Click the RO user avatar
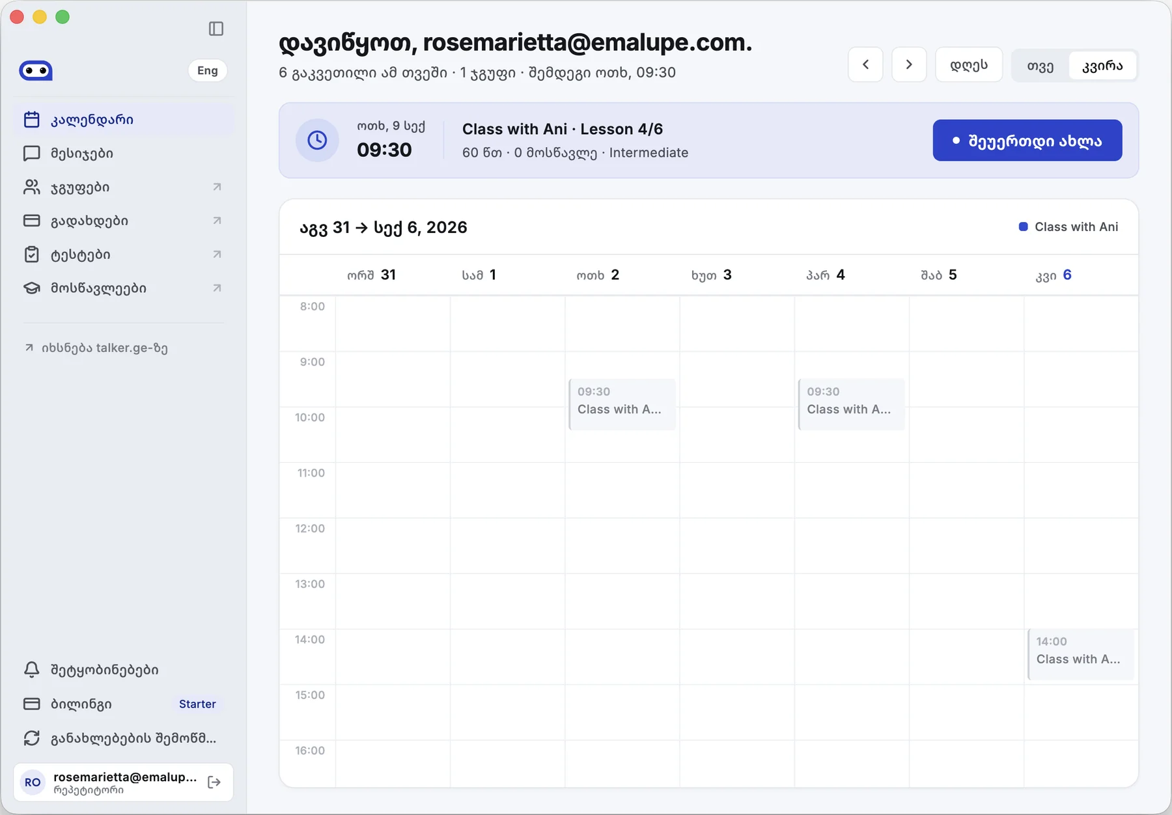Image resolution: width=1172 pixels, height=815 pixels. click(33, 782)
